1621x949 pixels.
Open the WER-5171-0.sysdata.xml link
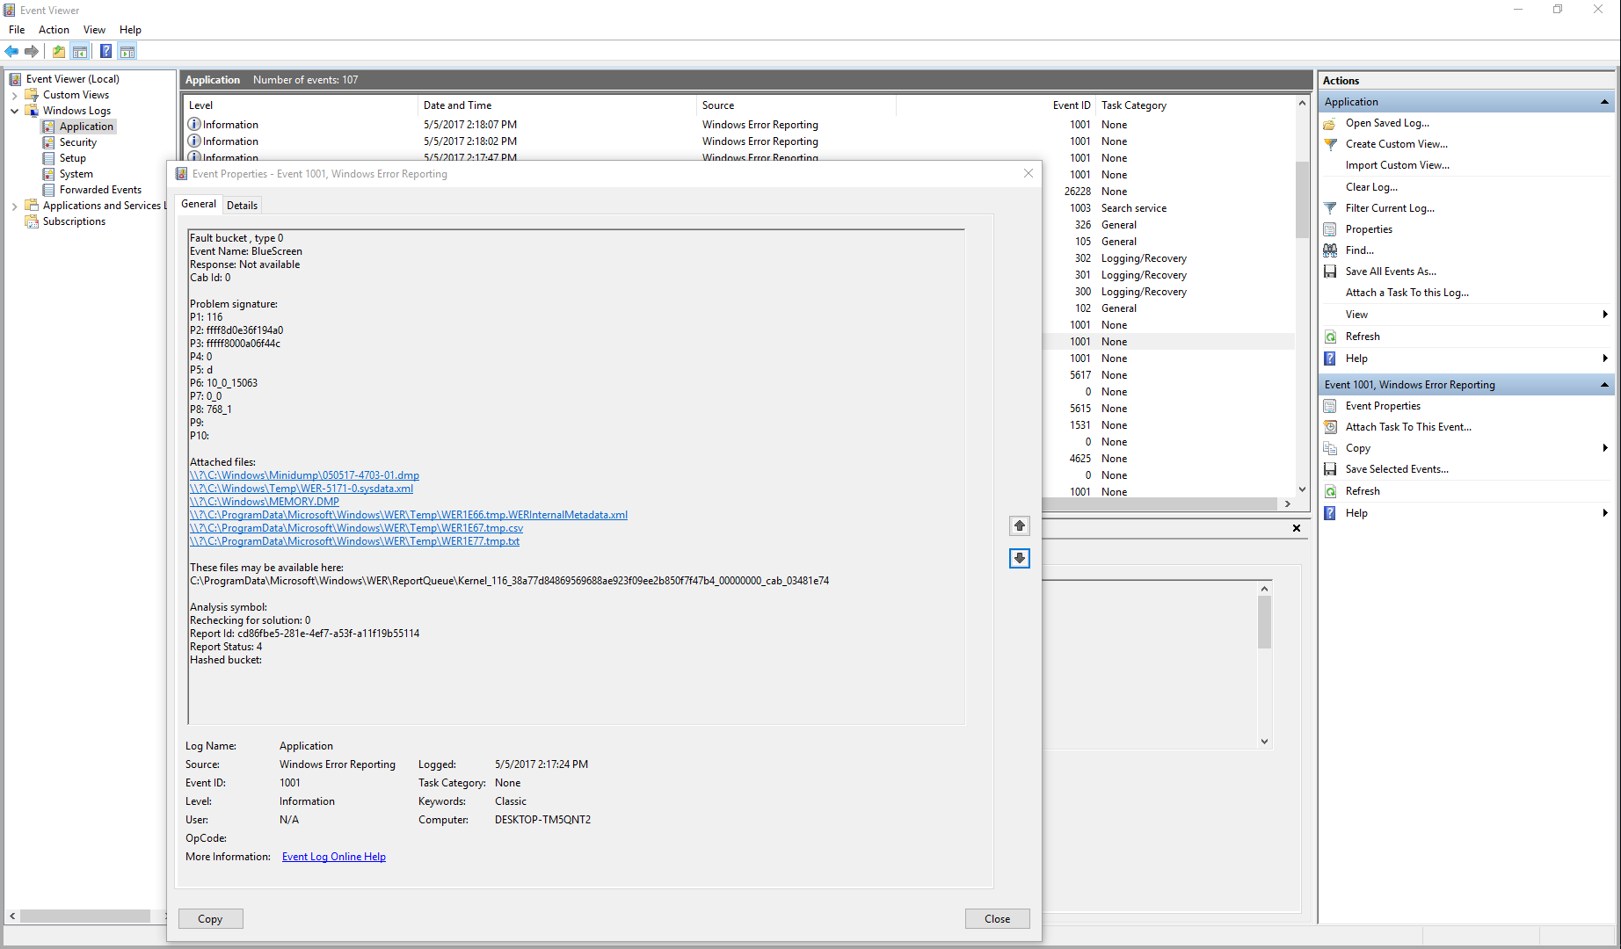[x=302, y=489]
